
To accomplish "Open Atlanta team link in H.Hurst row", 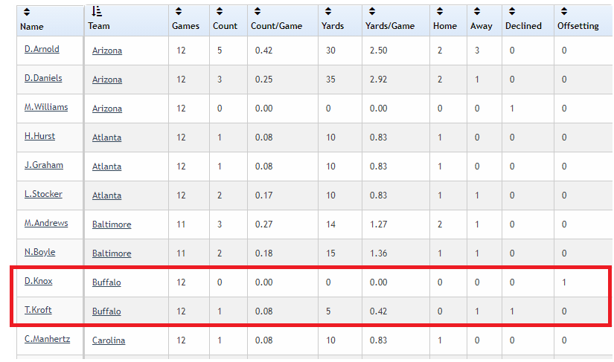I will tap(107, 138).
